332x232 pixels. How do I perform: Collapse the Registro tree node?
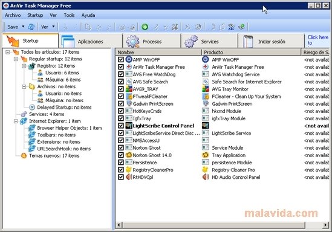point(24,66)
